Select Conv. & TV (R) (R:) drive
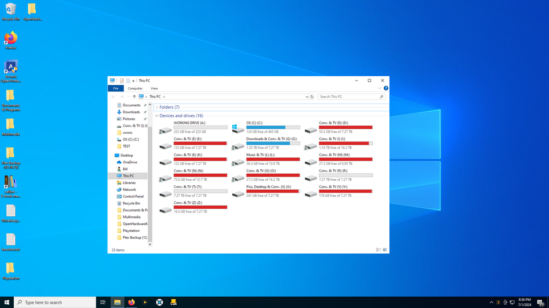Image resolution: width=549 pixels, height=308 pixels. 339,175
